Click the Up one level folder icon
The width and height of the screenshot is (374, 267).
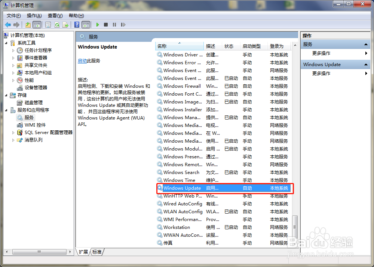coord(28,25)
